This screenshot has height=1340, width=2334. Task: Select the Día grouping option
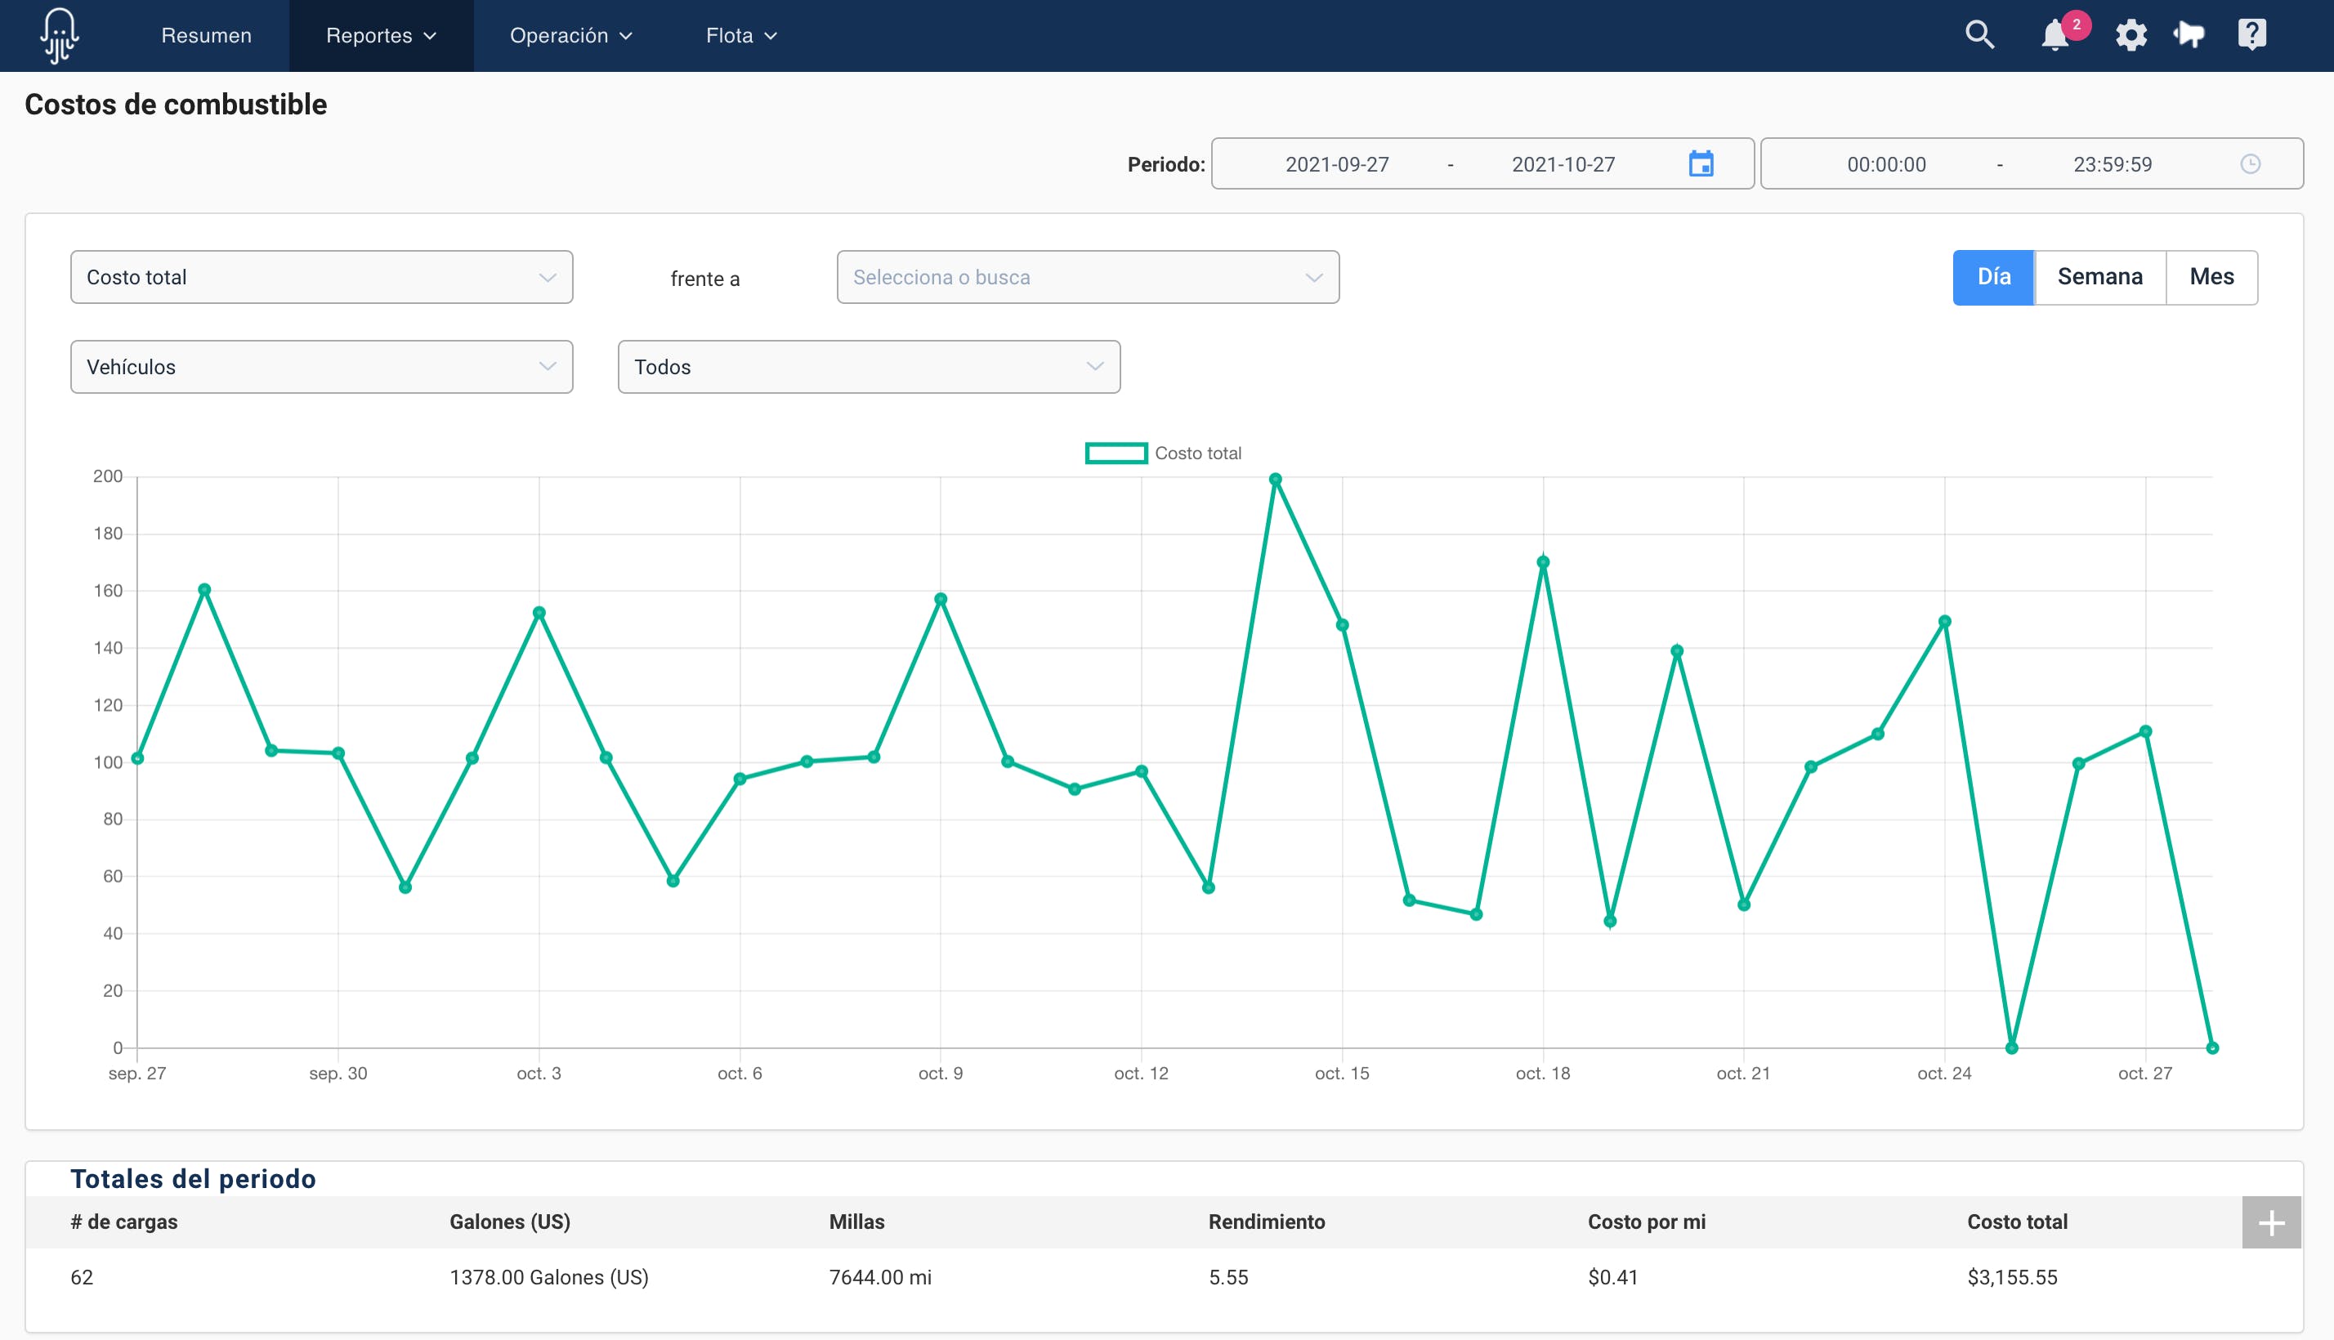point(1993,277)
